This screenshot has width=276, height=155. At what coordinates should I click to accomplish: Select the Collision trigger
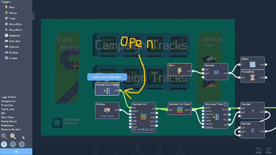coord(12,47)
